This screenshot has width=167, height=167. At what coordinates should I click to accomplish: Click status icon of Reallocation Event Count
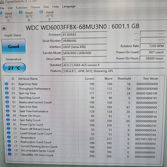coord(9,141)
